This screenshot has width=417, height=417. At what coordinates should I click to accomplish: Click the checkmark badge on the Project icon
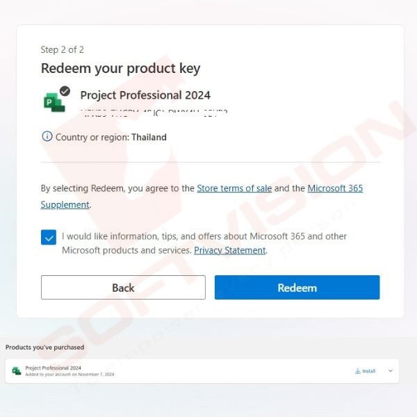click(x=65, y=91)
